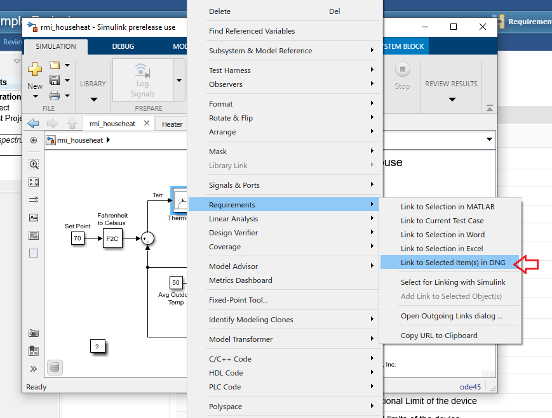Click the image annotation palette icon

(34, 235)
